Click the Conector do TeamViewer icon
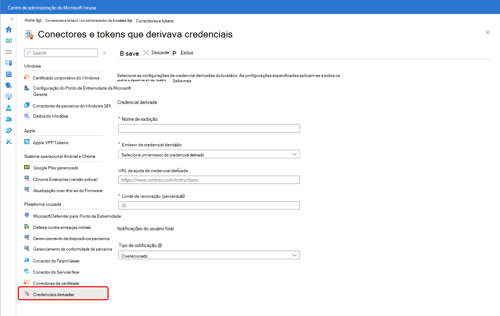500x316 pixels. click(x=27, y=260)
